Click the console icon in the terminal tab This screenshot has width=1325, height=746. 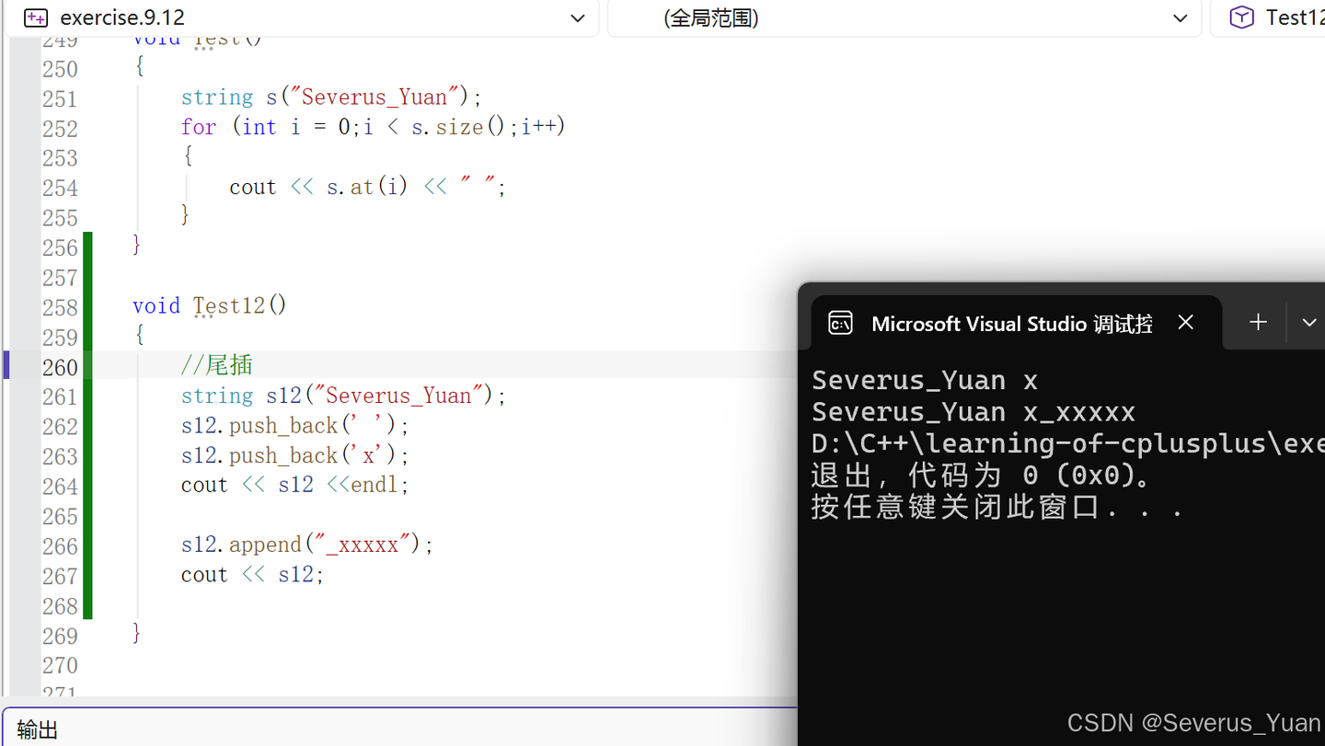point(840,323)
